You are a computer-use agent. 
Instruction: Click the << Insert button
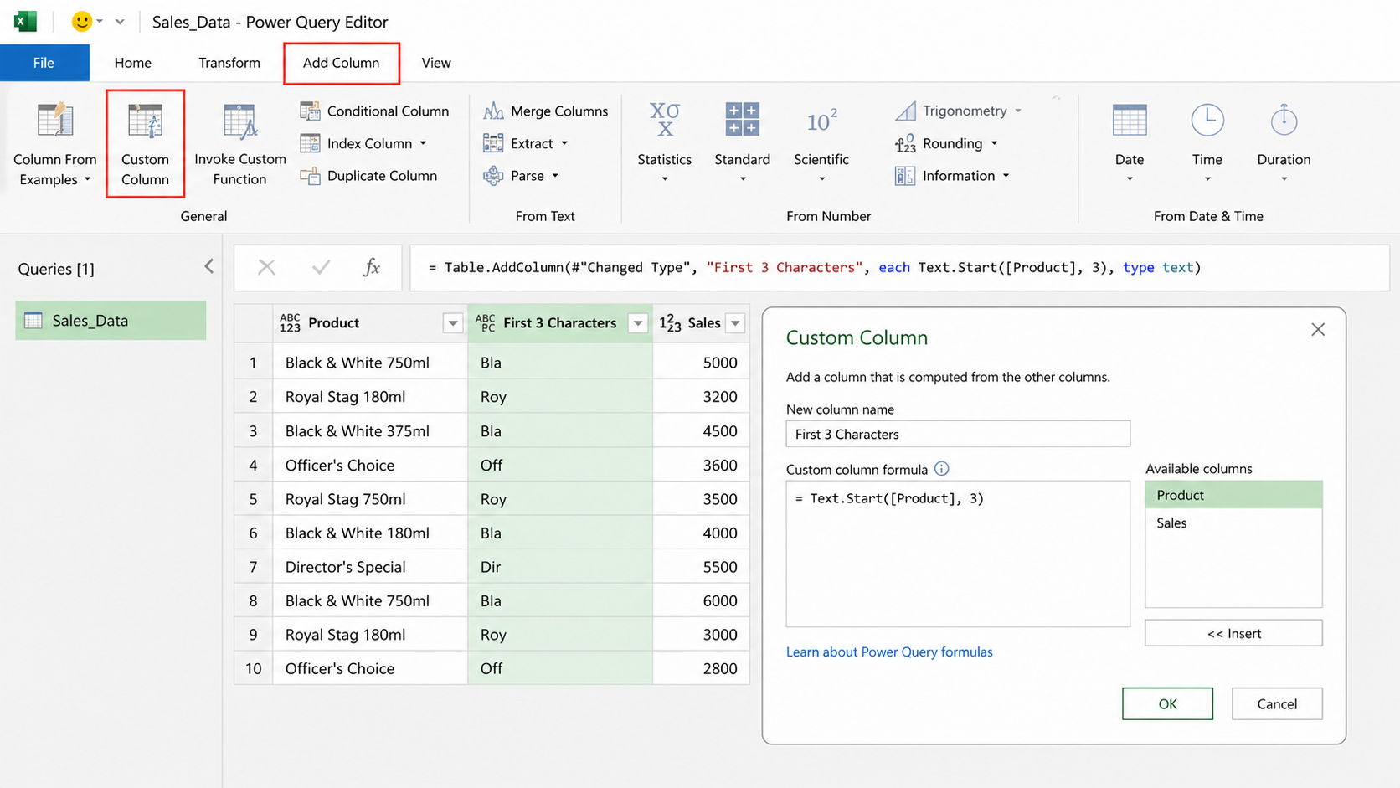[1233, 633]
